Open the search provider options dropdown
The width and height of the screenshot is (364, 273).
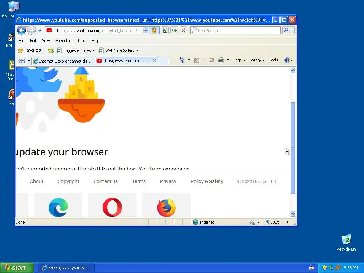pos(292,30)
